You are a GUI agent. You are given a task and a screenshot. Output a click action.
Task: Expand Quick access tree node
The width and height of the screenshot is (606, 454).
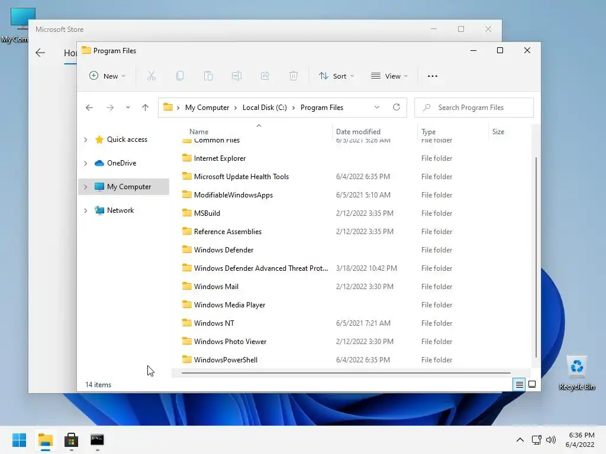[x=86, y=140]
